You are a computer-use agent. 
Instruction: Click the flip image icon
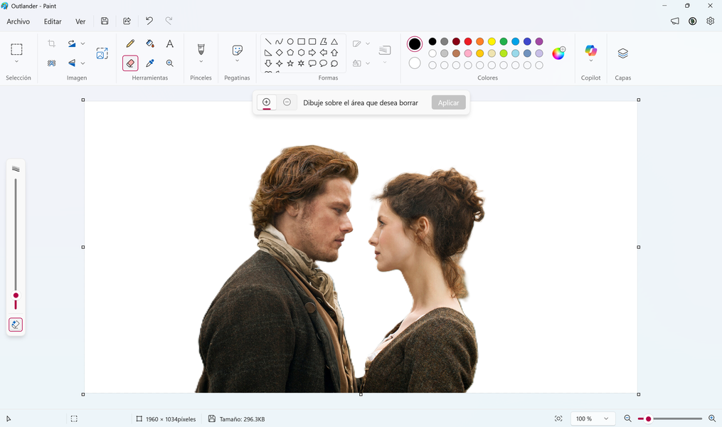(72, 63)
